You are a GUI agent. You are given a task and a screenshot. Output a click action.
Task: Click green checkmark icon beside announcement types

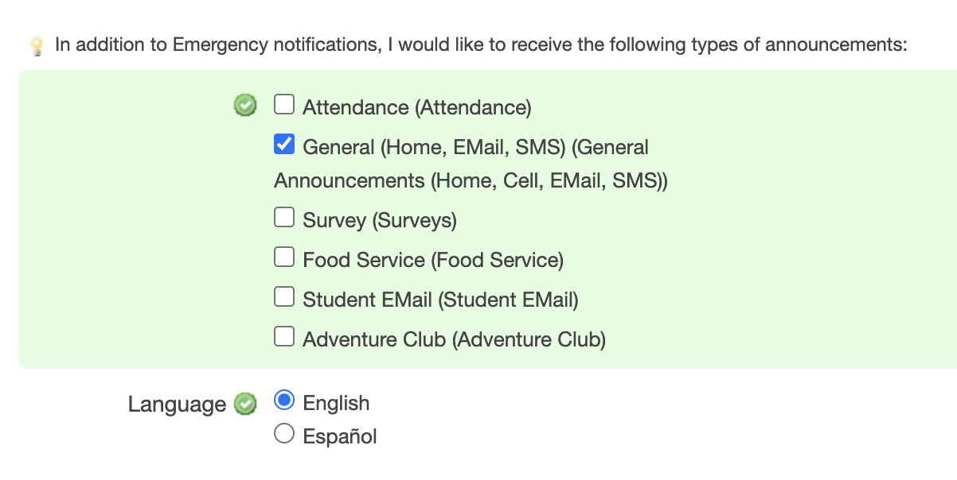coord(245,105)
